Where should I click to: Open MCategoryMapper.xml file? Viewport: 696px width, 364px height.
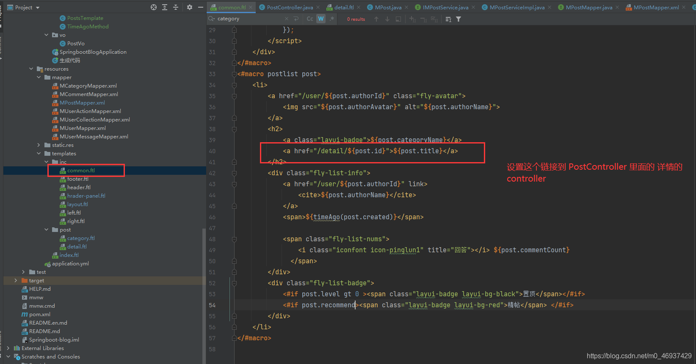(88, 86)
